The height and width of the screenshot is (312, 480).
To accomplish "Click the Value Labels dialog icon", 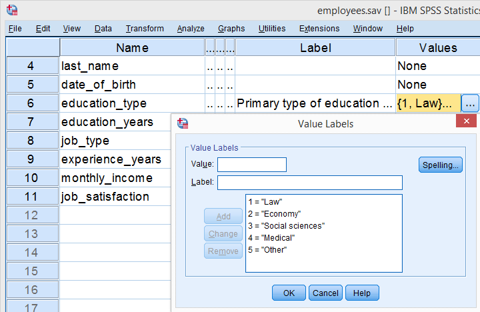I will tap(182, 123).
